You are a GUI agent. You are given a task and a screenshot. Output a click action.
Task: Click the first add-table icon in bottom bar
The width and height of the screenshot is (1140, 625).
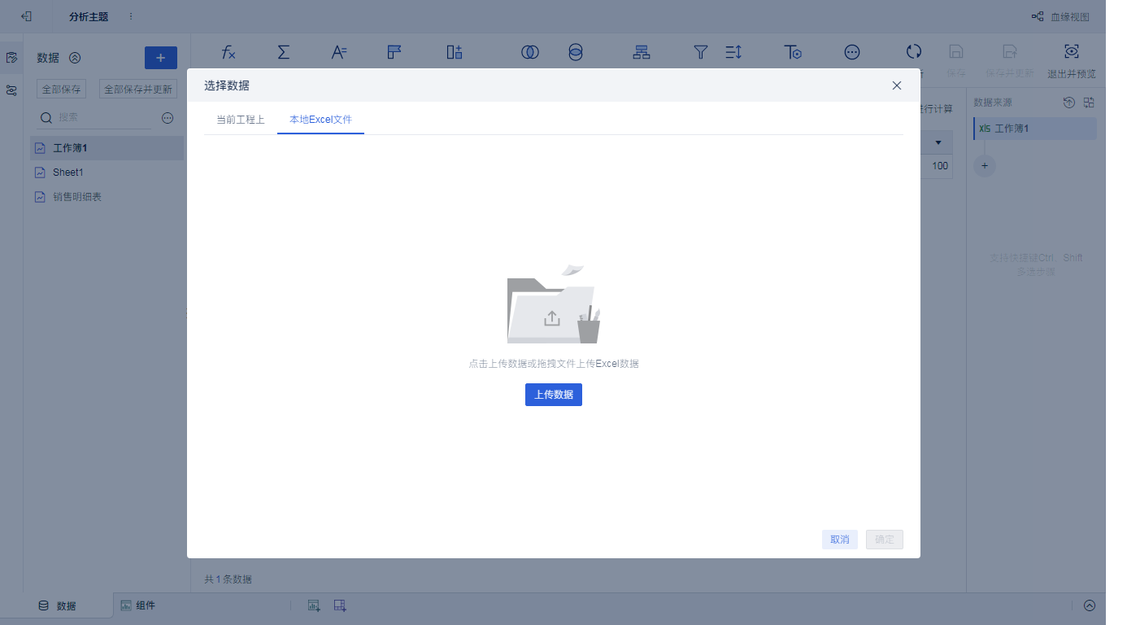(314, 605)
